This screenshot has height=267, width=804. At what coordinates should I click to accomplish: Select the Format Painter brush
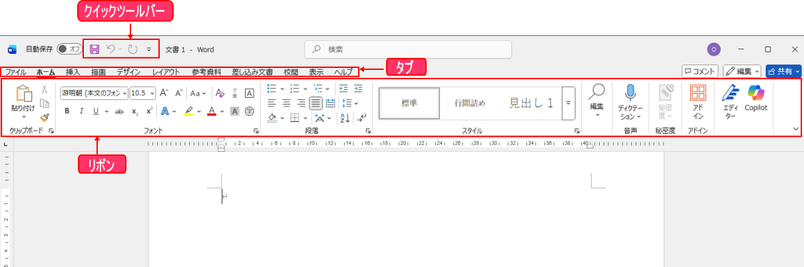45,117
